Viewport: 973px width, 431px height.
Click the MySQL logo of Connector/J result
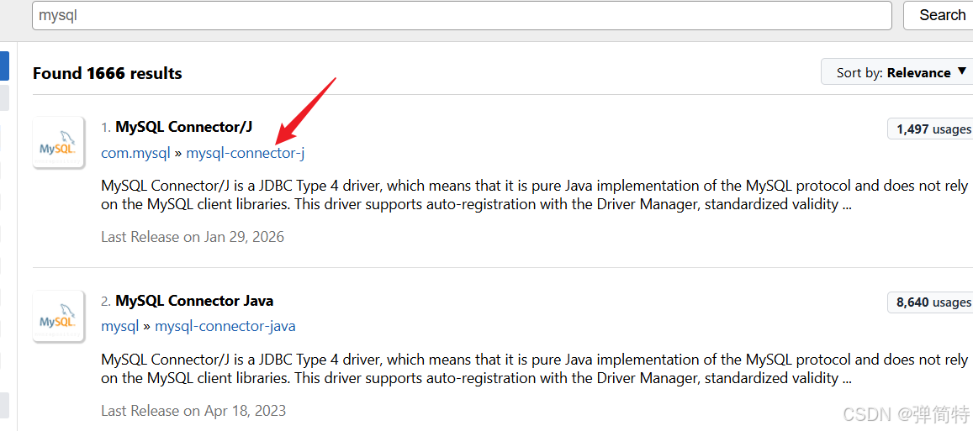pos(58,142)
